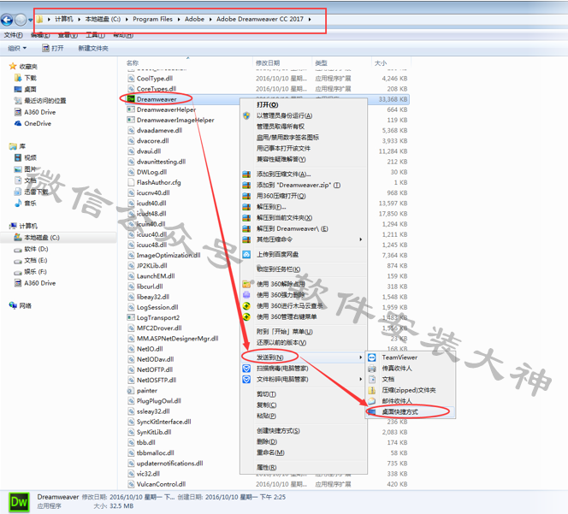Choose 属性(R) in context menu
568x514 pixels.
click(x=266, y=467)
